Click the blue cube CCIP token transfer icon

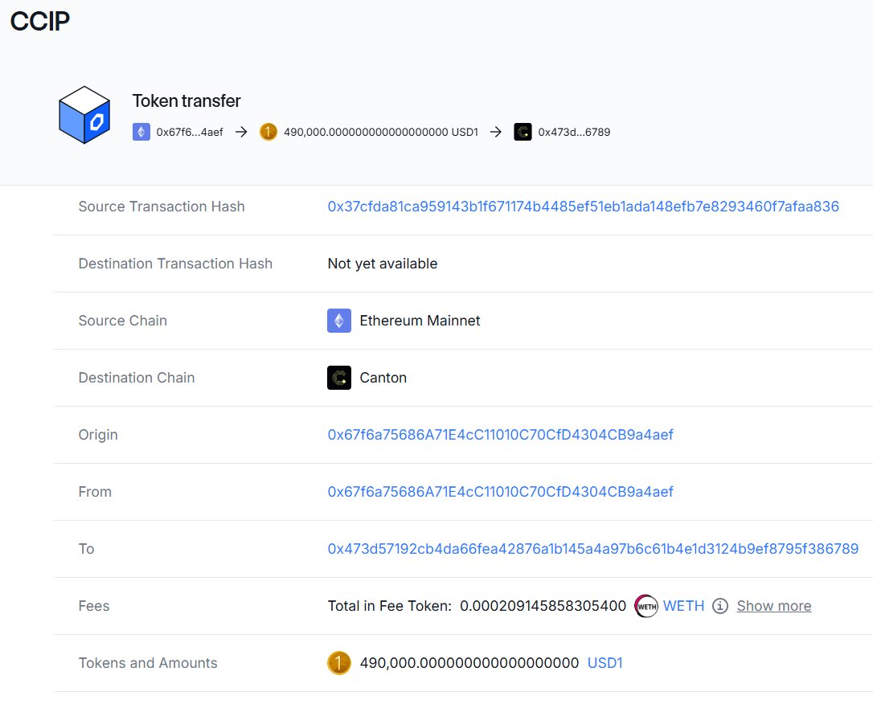(x=84, y=115)
